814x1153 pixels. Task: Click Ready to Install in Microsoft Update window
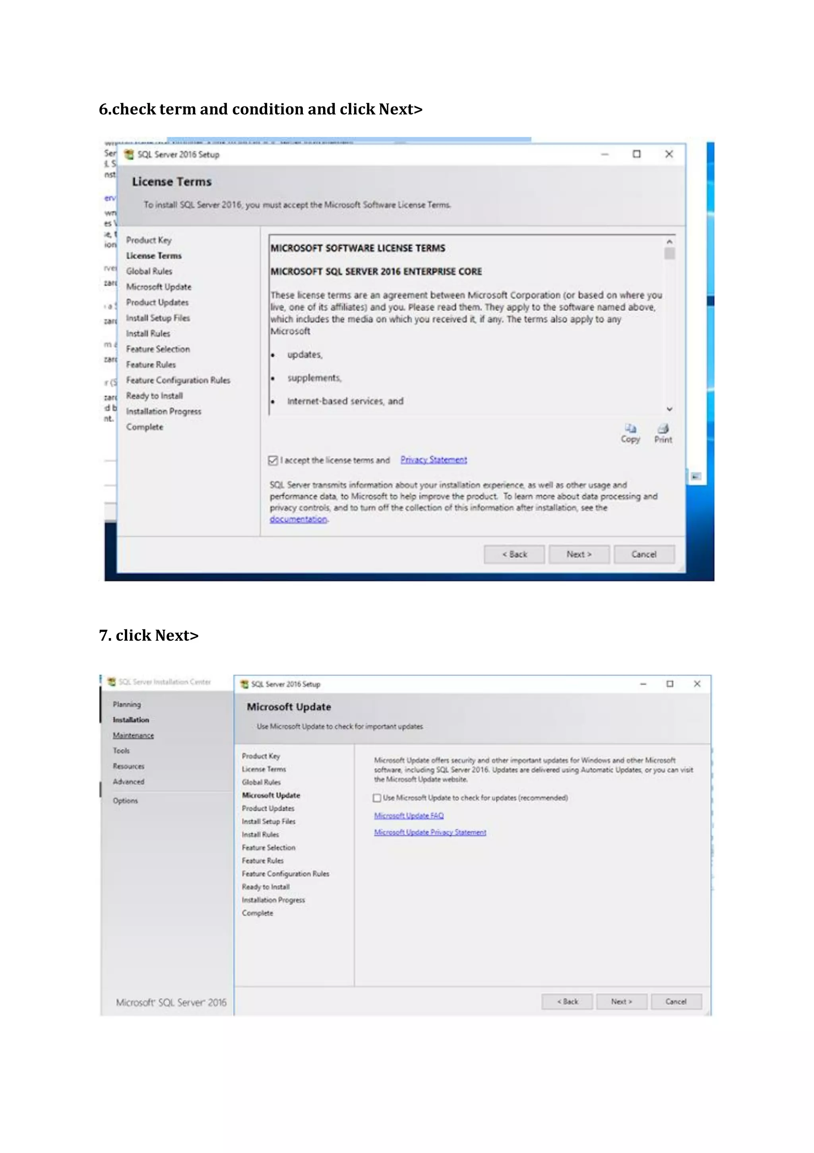coord(266,887)
